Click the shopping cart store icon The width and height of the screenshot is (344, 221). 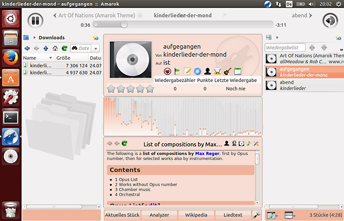[x=217, y=71]
